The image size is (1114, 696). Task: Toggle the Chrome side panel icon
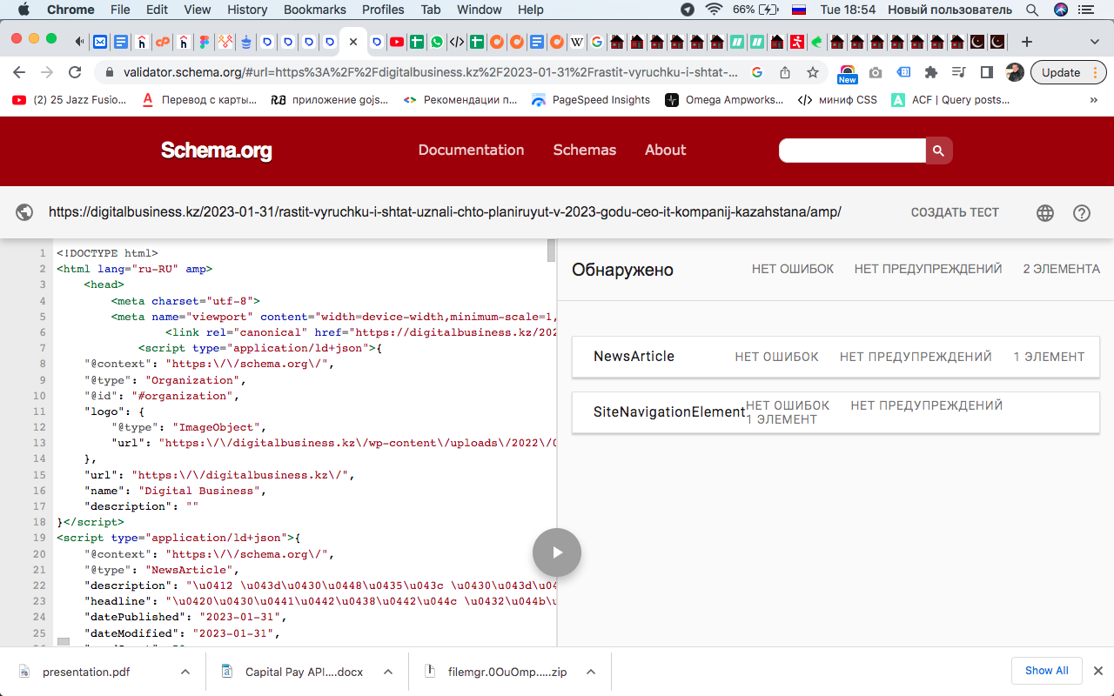point(987,72)
